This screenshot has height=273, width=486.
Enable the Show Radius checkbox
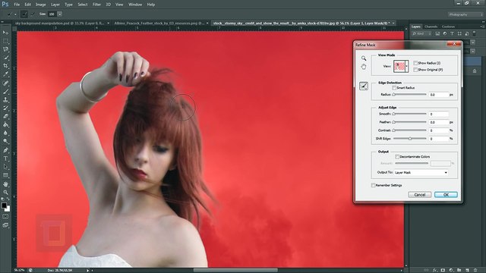pyautogui.click(x=415, y=63)
